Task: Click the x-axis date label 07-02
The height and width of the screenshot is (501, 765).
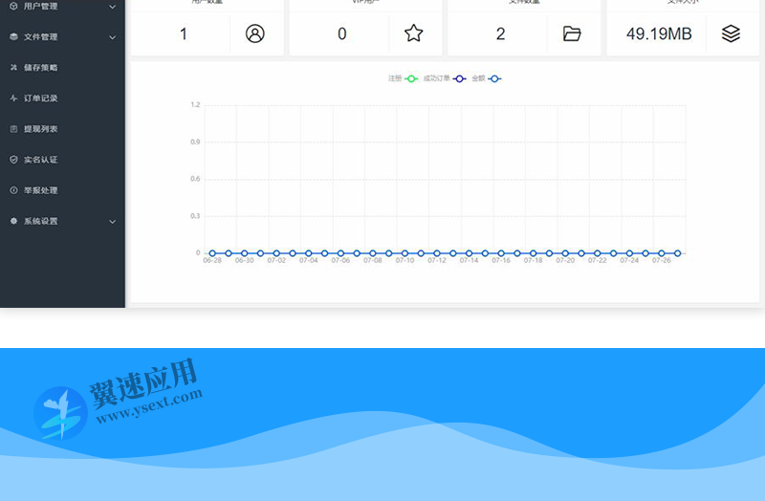Action: pyautogui.click(x=276, y=260)
